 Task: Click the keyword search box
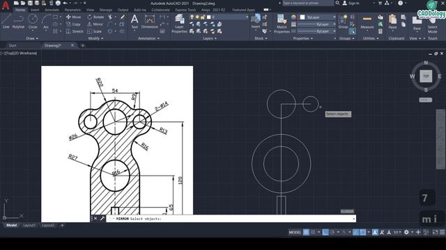pos(308,3)
